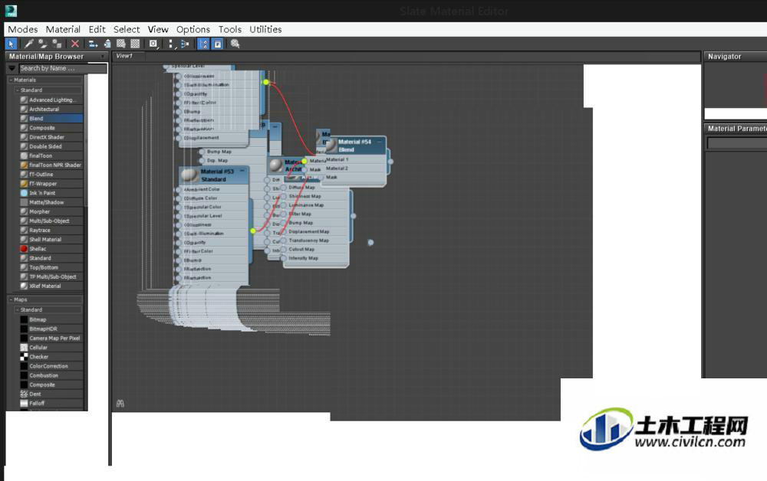Image resolution: width=767 pixels, height=481 pixels.
Task: Open Material ID Channel flyout icon
Action: pyautogui.click(x=153, y=44)
